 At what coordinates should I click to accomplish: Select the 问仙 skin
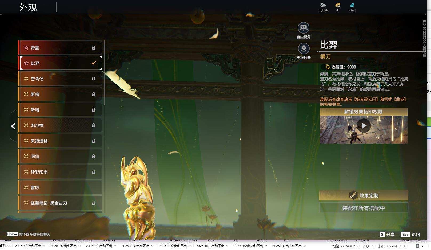tap(60, 156)
